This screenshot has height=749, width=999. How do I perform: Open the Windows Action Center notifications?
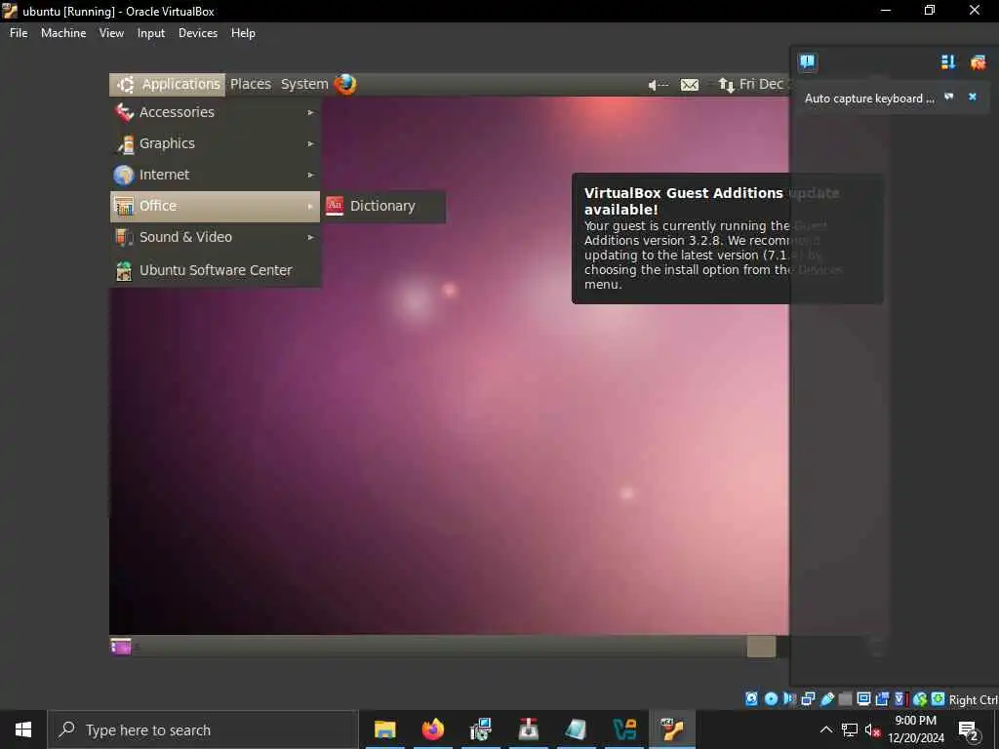[x=970, y=730]
